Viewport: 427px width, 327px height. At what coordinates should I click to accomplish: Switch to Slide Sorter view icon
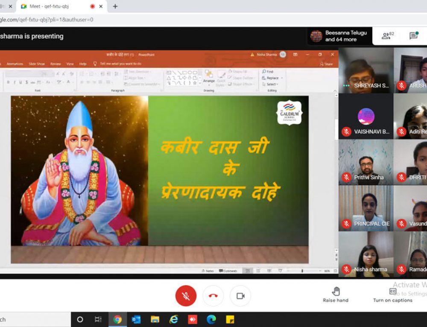tap(258, 271)
